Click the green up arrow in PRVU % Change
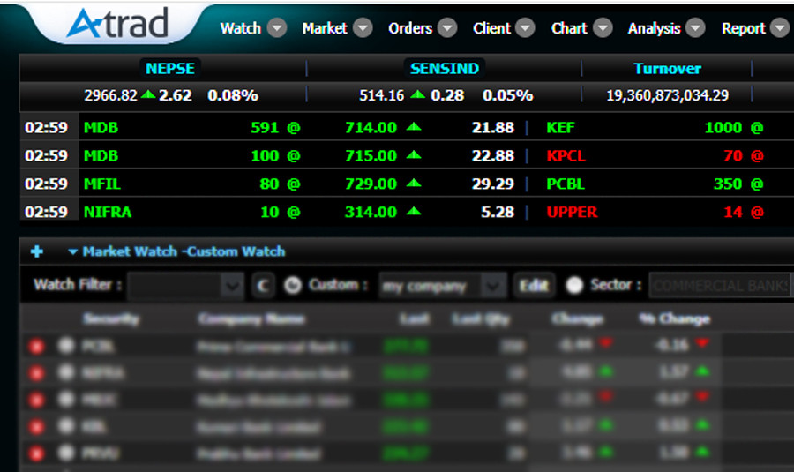This screenshot has width=794, height=472. pyautogui.click(x=702, y=451)
